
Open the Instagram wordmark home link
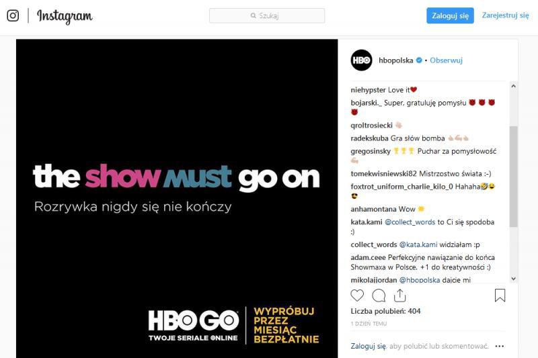tap(65, 16)
